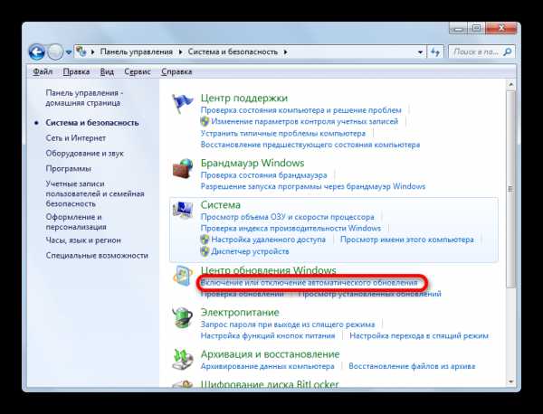Click Настройка перехода в спящий режим
The height and width of the screenshot is (414, 543).
tap(419, 335)
